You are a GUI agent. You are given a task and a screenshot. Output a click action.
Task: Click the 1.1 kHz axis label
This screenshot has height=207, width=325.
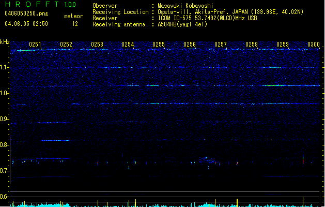(x=5, y=67)
